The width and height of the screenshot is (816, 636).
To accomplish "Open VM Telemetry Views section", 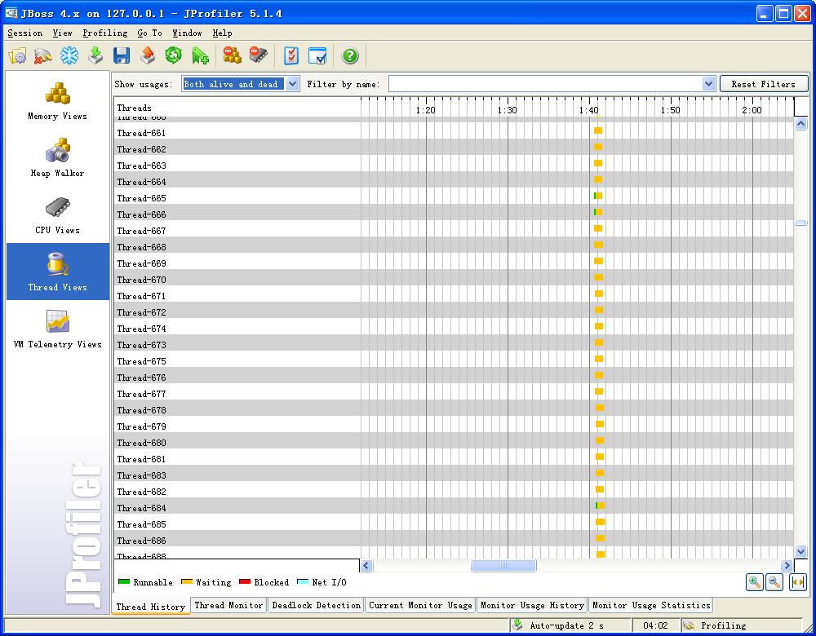I will pyautogui.click(x=57, y=329).
